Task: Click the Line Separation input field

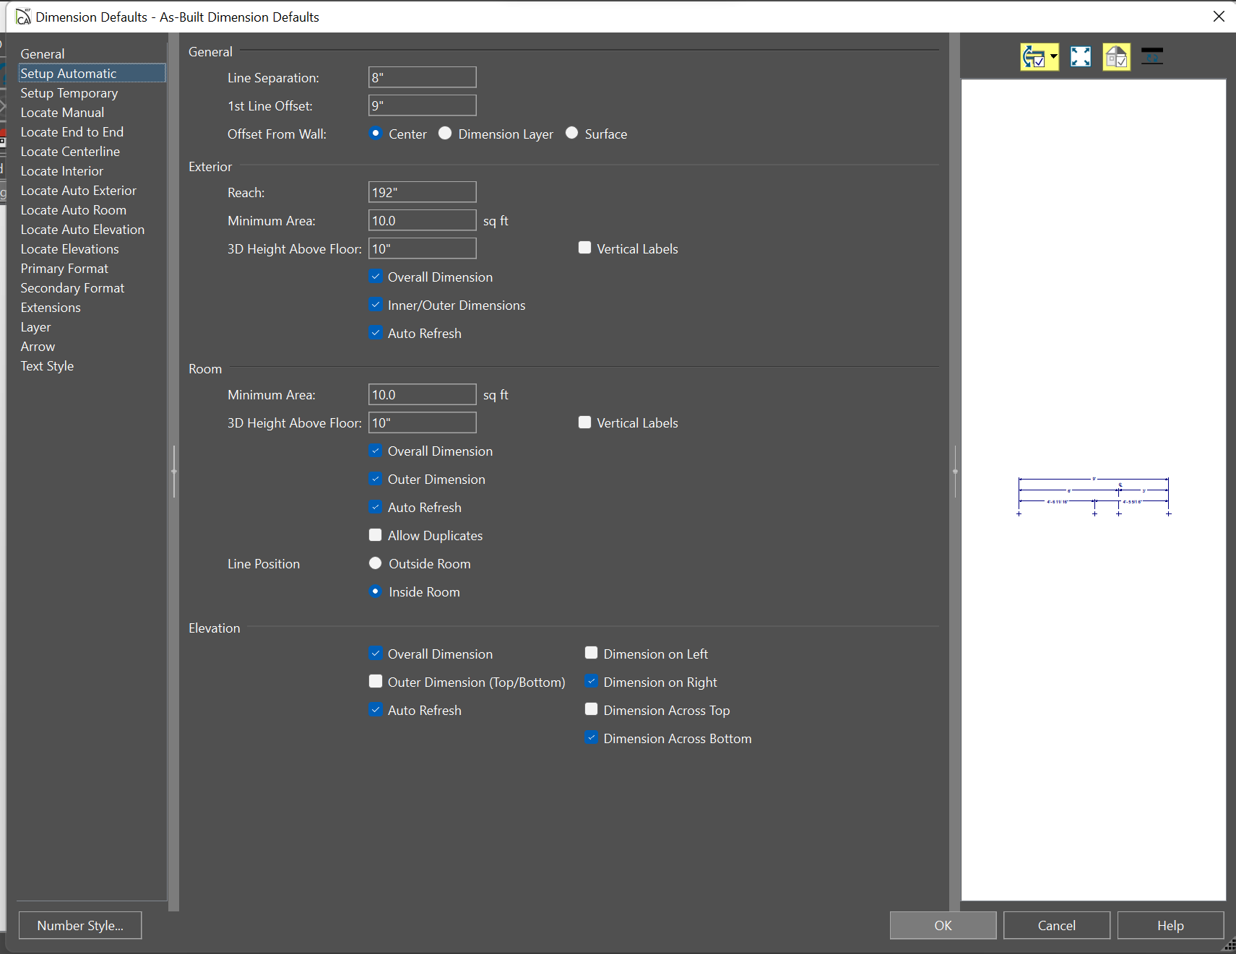Action: coord(422,77)
